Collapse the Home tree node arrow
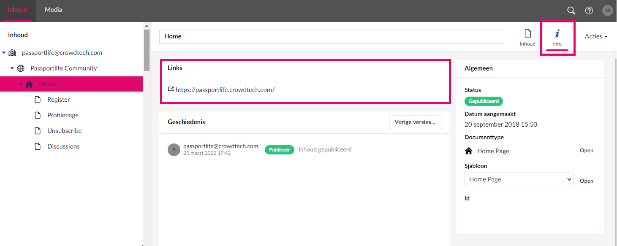Screen dimensions: 617x246 tap(21, 84)
